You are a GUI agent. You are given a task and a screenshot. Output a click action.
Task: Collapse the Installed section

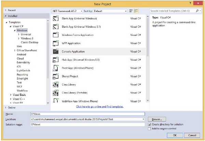[5, 16]
